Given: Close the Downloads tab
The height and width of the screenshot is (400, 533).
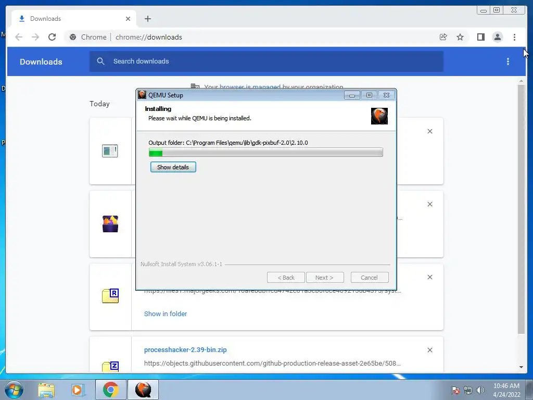Looking at the screenshot, I should pos(128,19).
